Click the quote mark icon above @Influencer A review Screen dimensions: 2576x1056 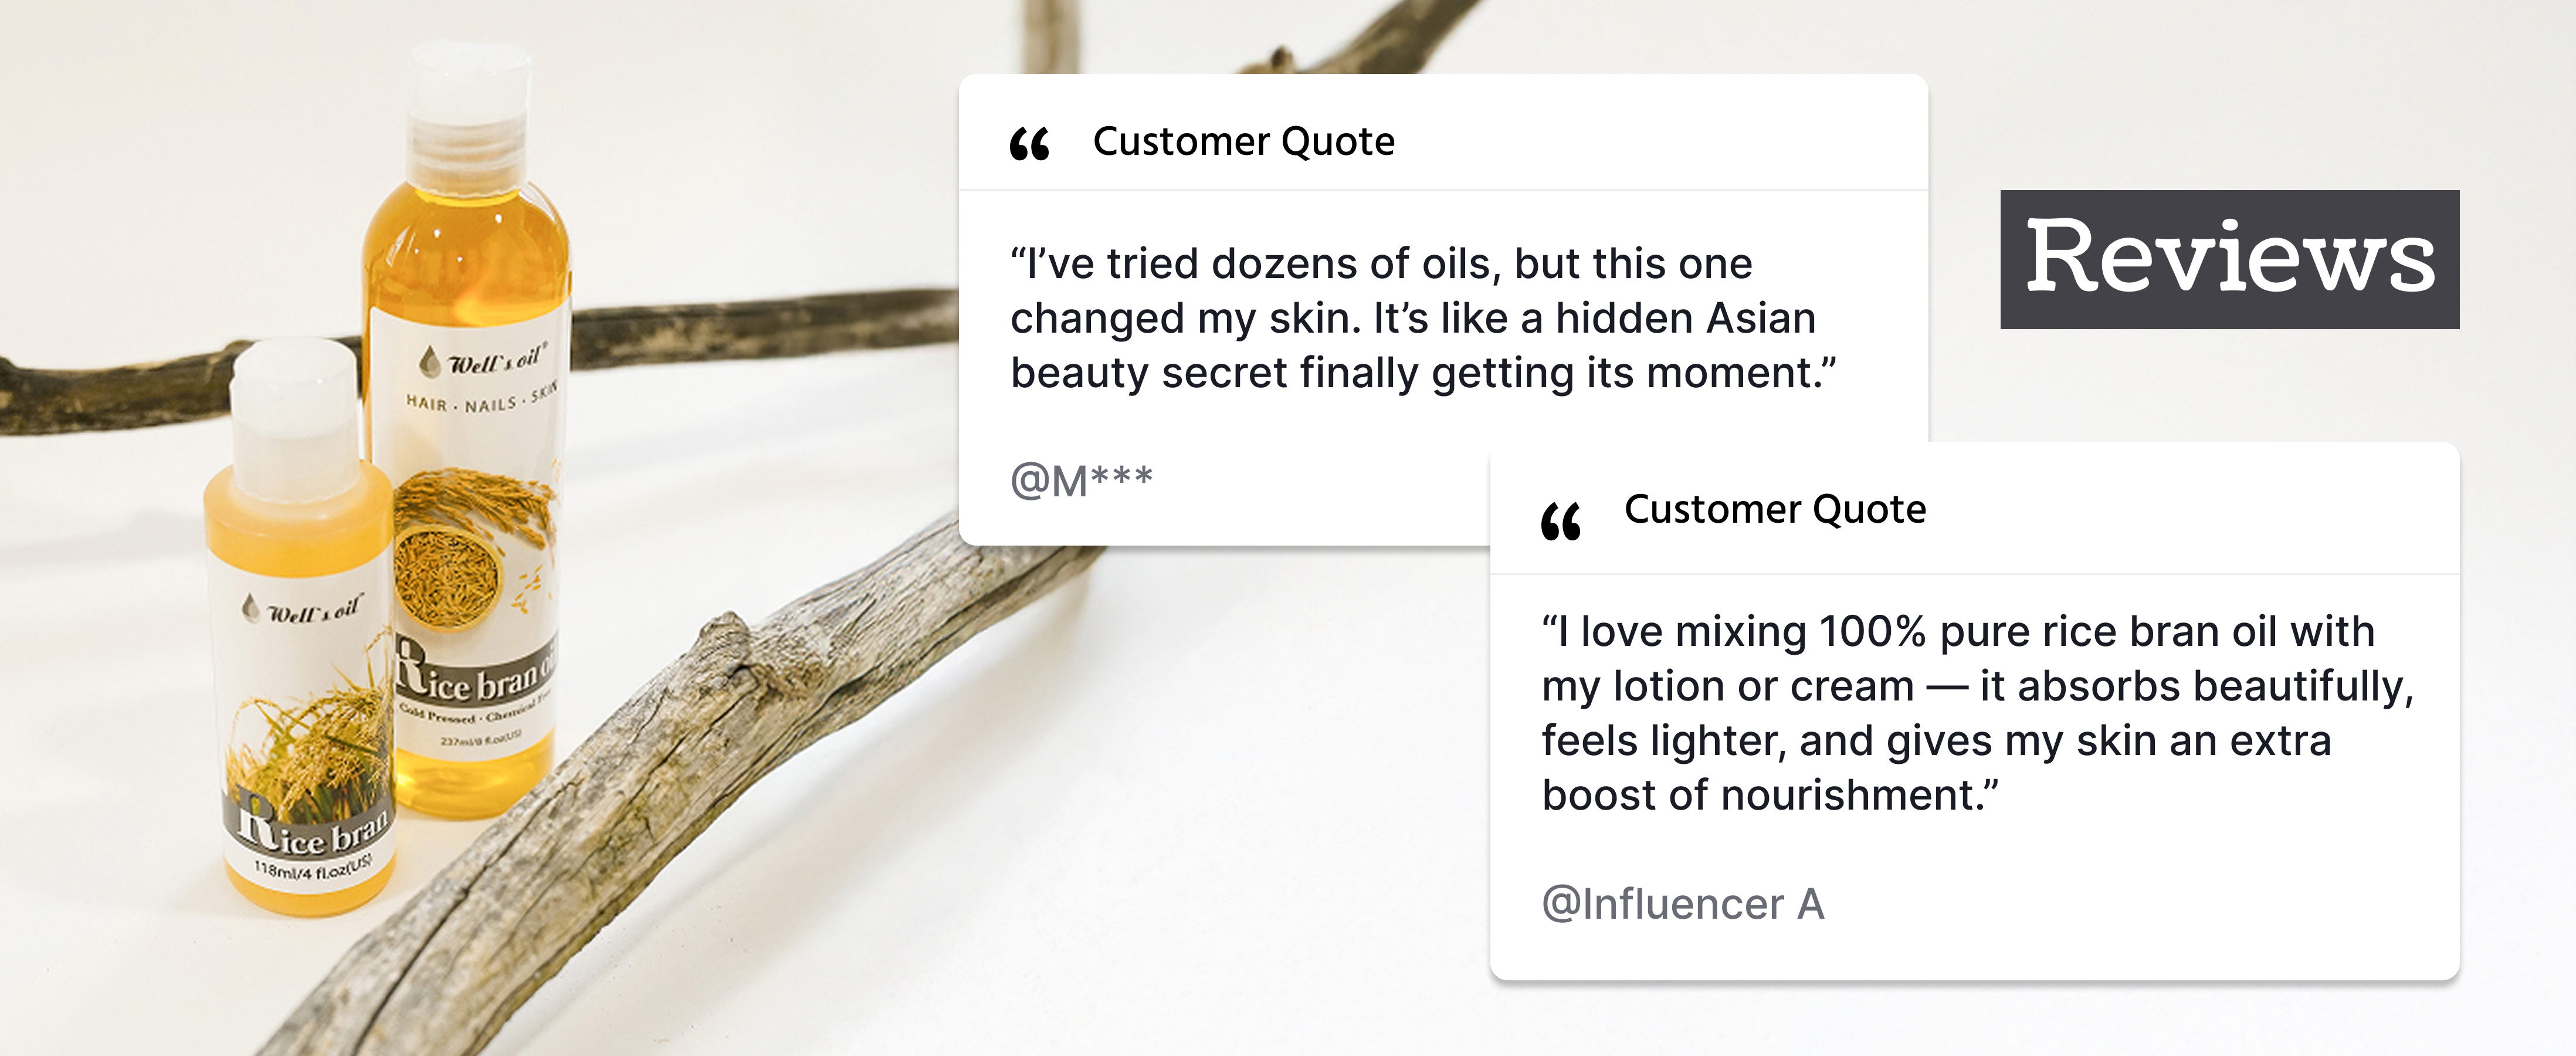(x=1561, y=521)
